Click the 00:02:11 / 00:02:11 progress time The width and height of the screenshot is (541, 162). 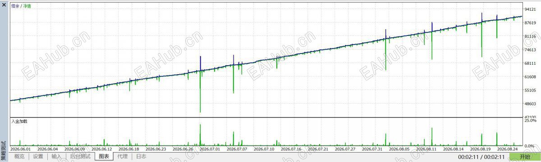point(481,157)
